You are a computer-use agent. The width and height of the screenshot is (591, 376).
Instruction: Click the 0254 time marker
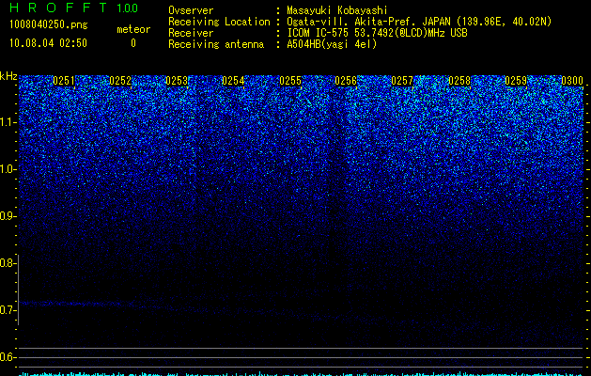coord(233,81)
